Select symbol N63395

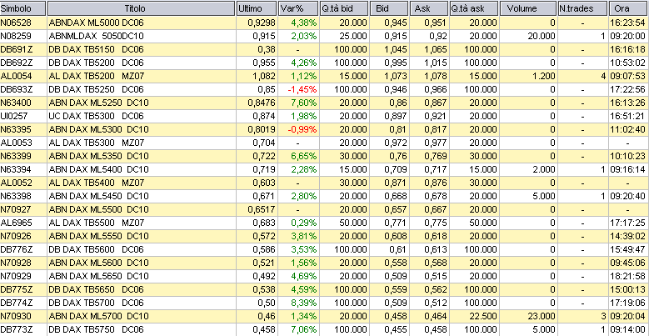pyautogui.click(x=16, y=129)
